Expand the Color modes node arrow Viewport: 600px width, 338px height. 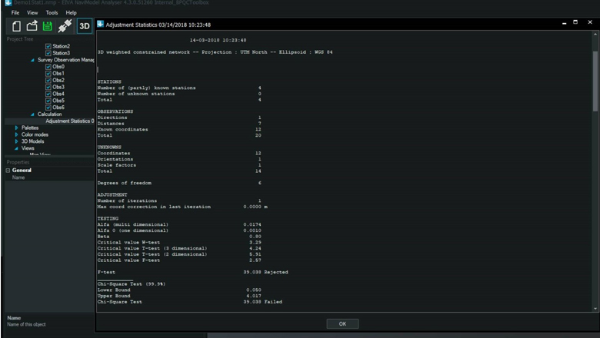coord(16,134)
